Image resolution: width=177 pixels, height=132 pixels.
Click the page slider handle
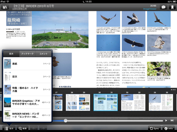click(66, 121)
